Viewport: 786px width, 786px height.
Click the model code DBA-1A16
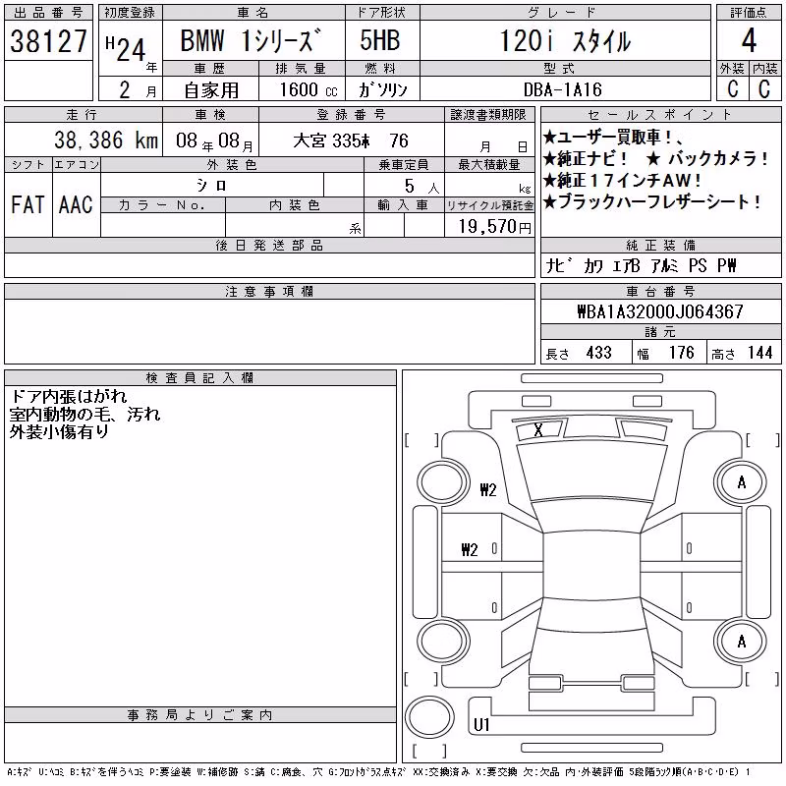click(x=562, y=89)
